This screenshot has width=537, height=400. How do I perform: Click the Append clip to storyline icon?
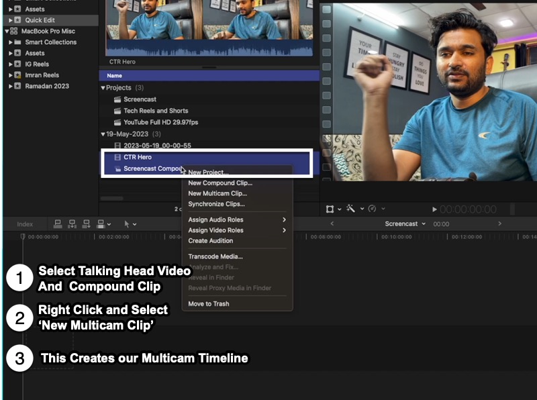87,224
